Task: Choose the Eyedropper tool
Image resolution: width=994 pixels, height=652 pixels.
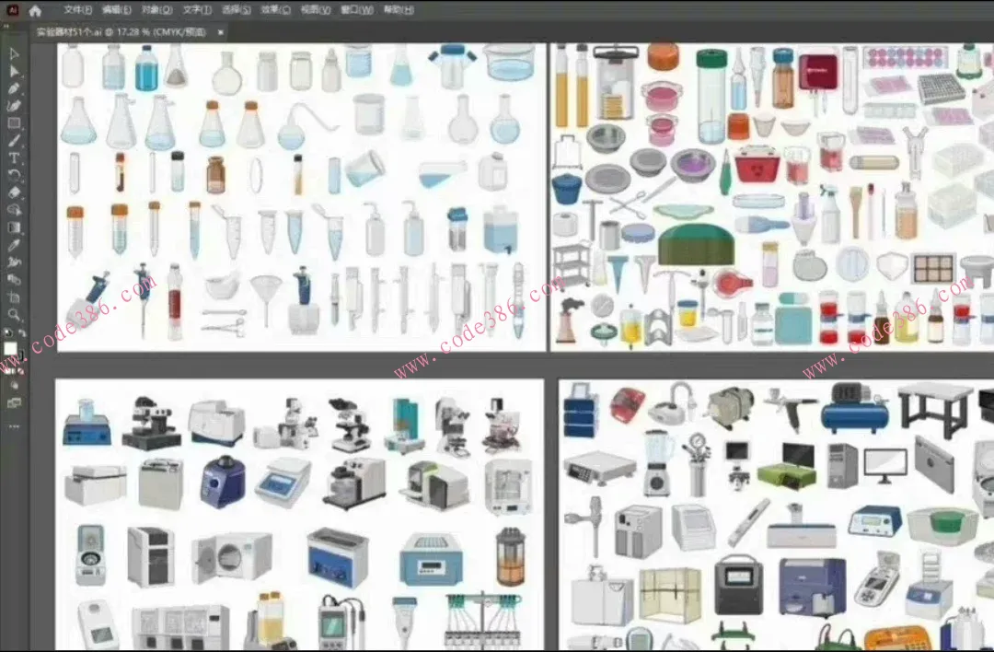Action: point(14,246)
